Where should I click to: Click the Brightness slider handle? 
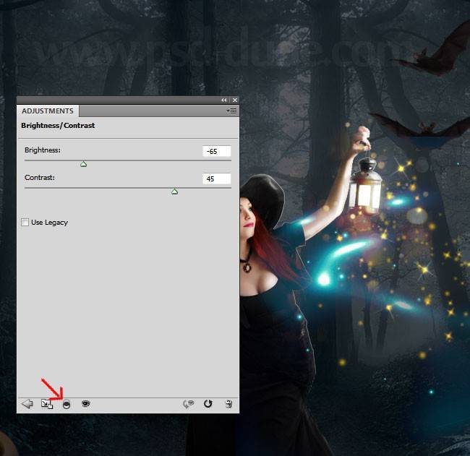(x=83, y=165)
